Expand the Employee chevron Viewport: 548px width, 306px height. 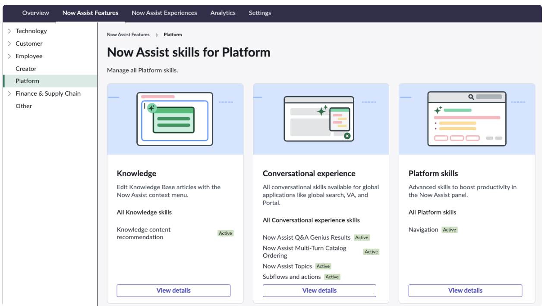pos(9,56)
